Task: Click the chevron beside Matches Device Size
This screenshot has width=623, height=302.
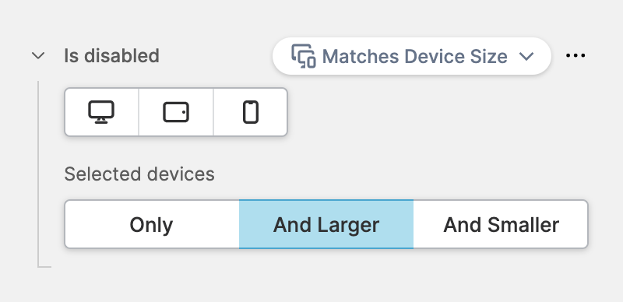Action: coord(526,56)
